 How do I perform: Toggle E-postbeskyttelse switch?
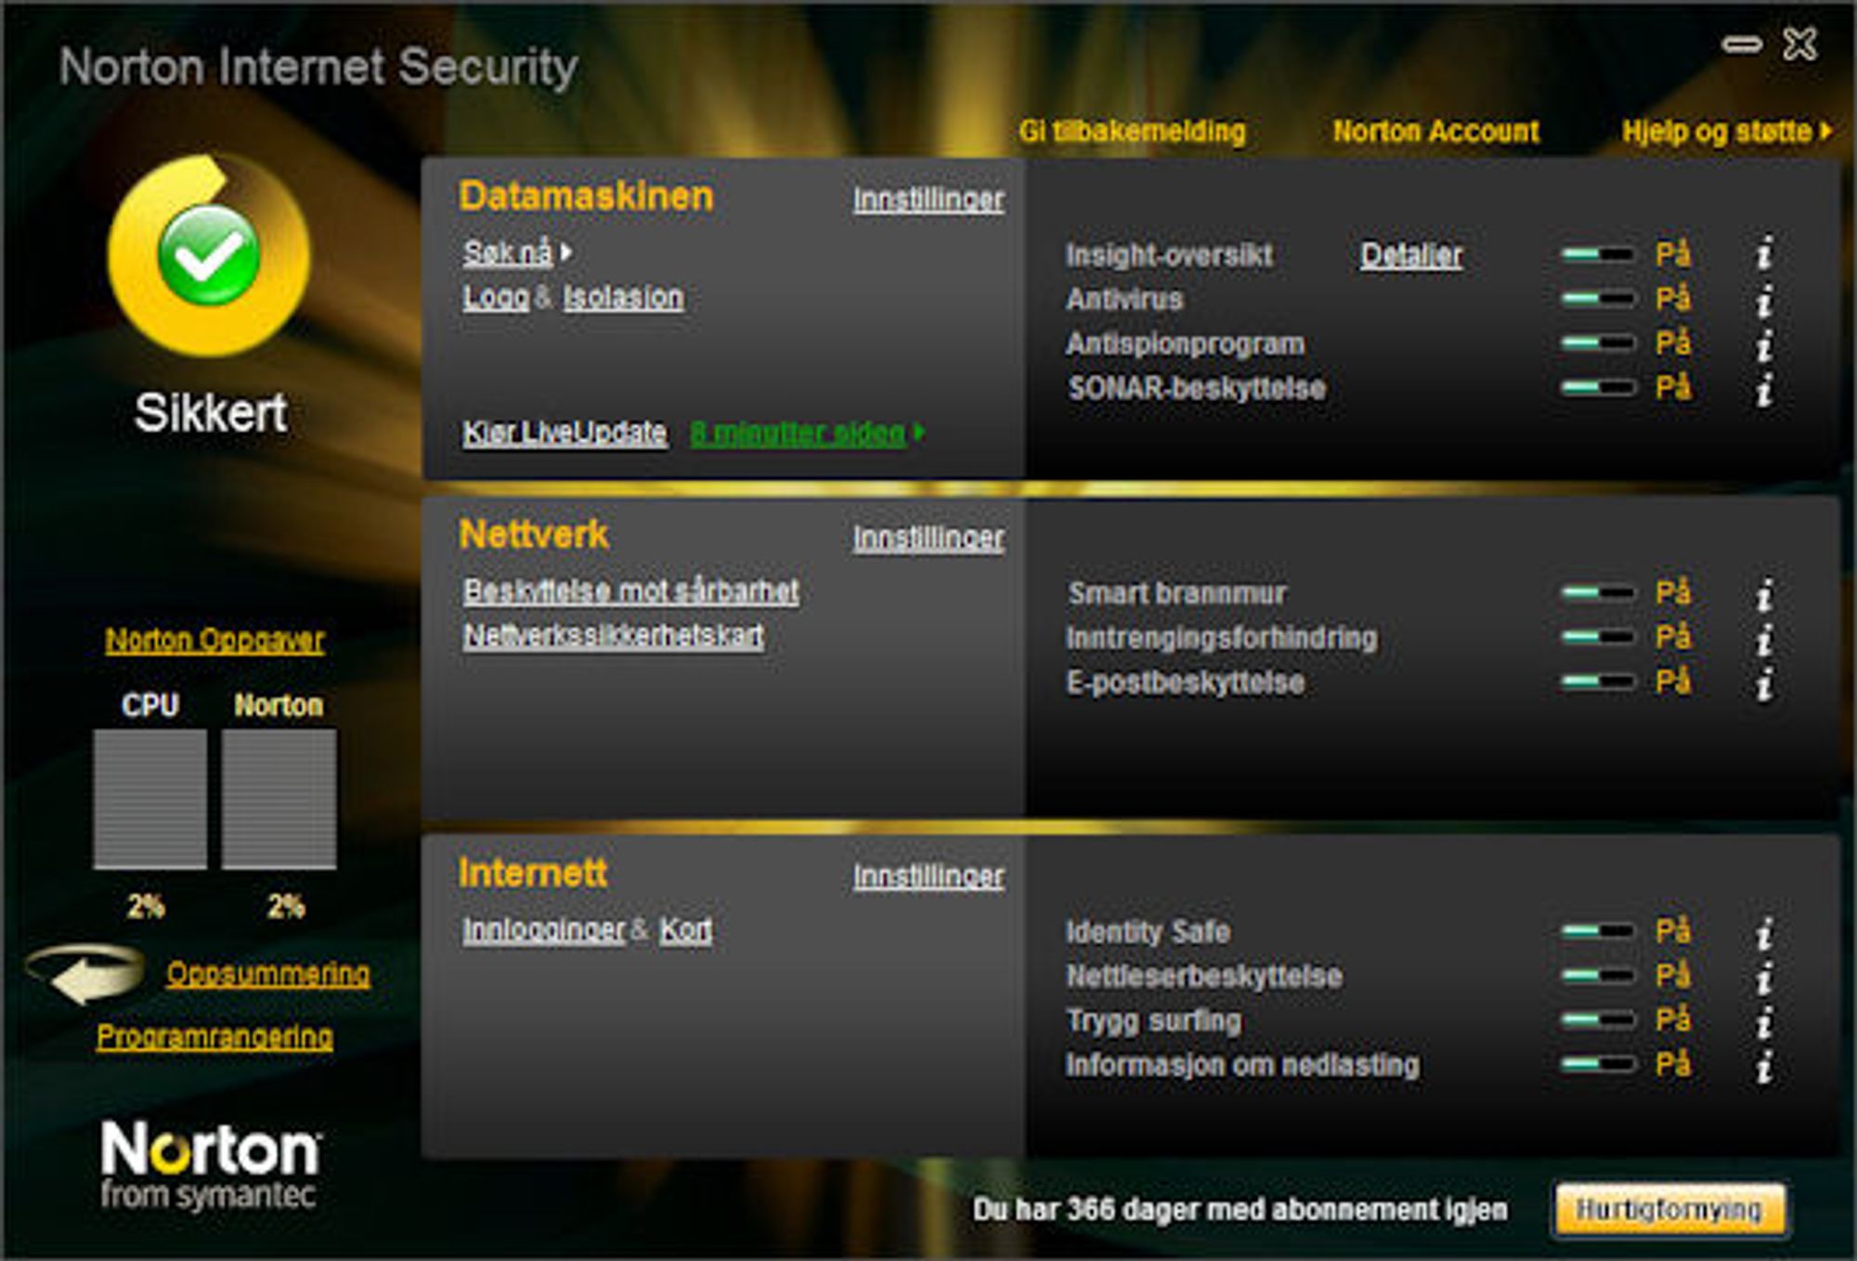point(1597,682)
